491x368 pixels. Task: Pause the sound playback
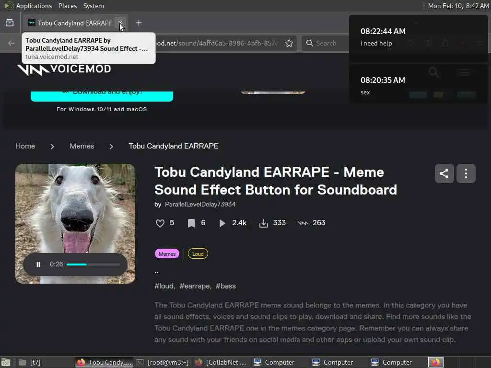(x=38, y=264)
